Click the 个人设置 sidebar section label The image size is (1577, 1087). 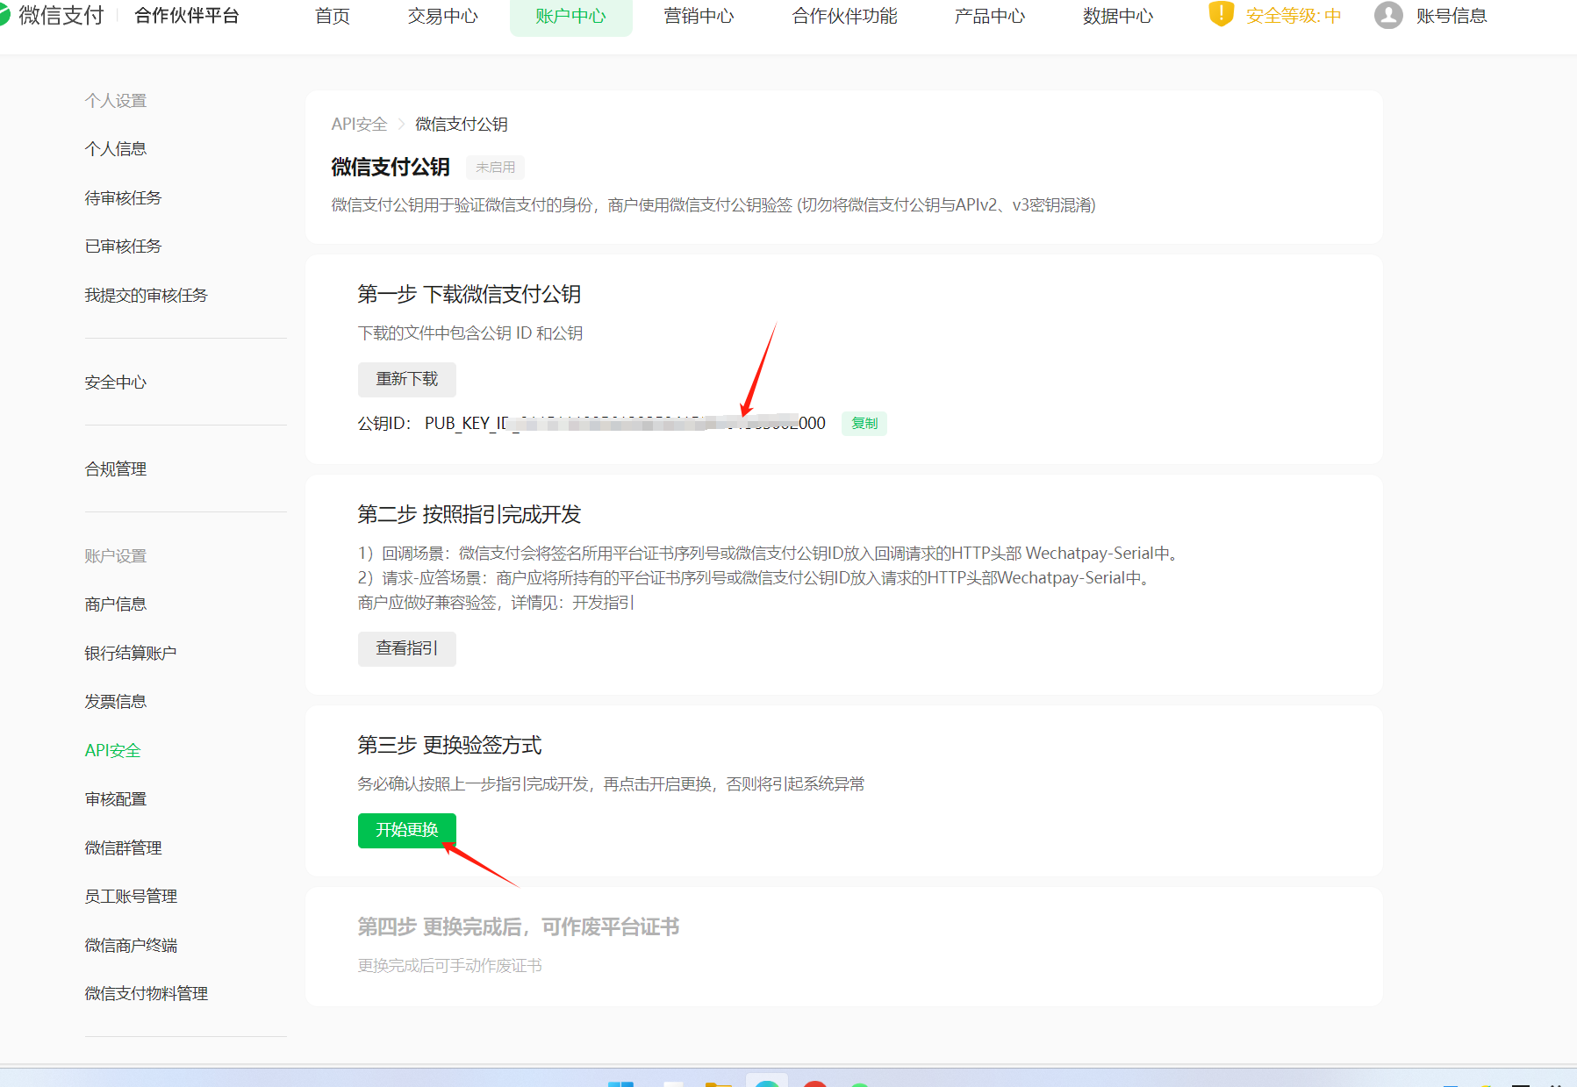[116, 101]
